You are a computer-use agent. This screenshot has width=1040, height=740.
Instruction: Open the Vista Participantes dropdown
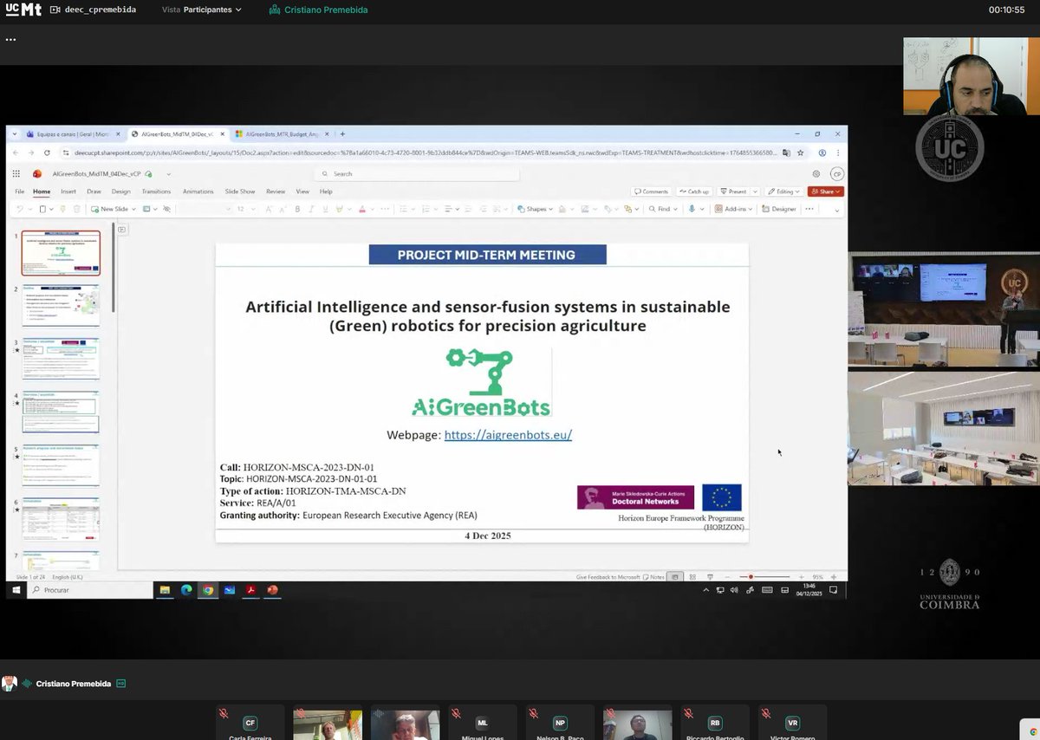(202, 10)
